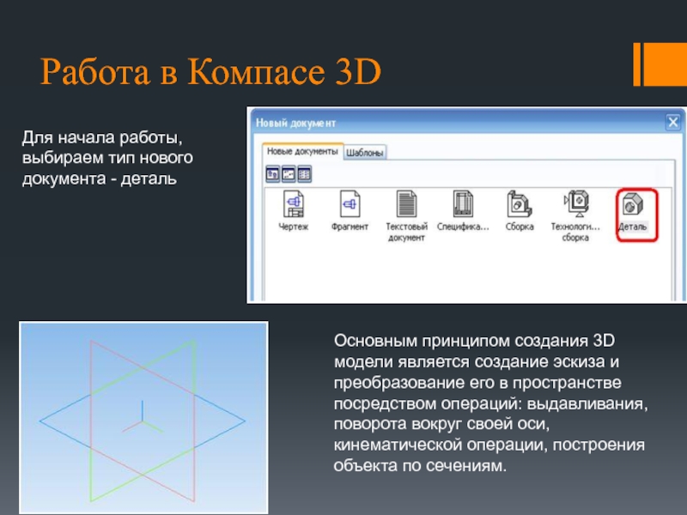Close the Новый документ dialog

coord(672,122)
